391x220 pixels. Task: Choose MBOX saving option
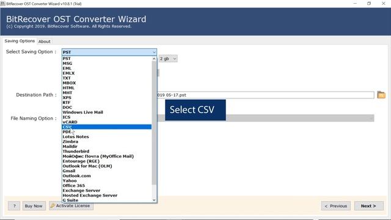click(107, 83)
